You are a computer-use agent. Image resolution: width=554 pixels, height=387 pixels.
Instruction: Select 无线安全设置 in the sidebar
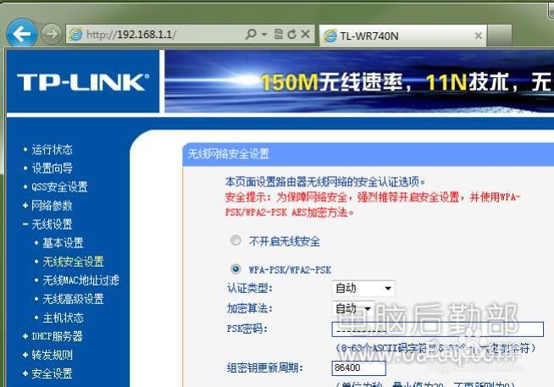click(73, 262)
